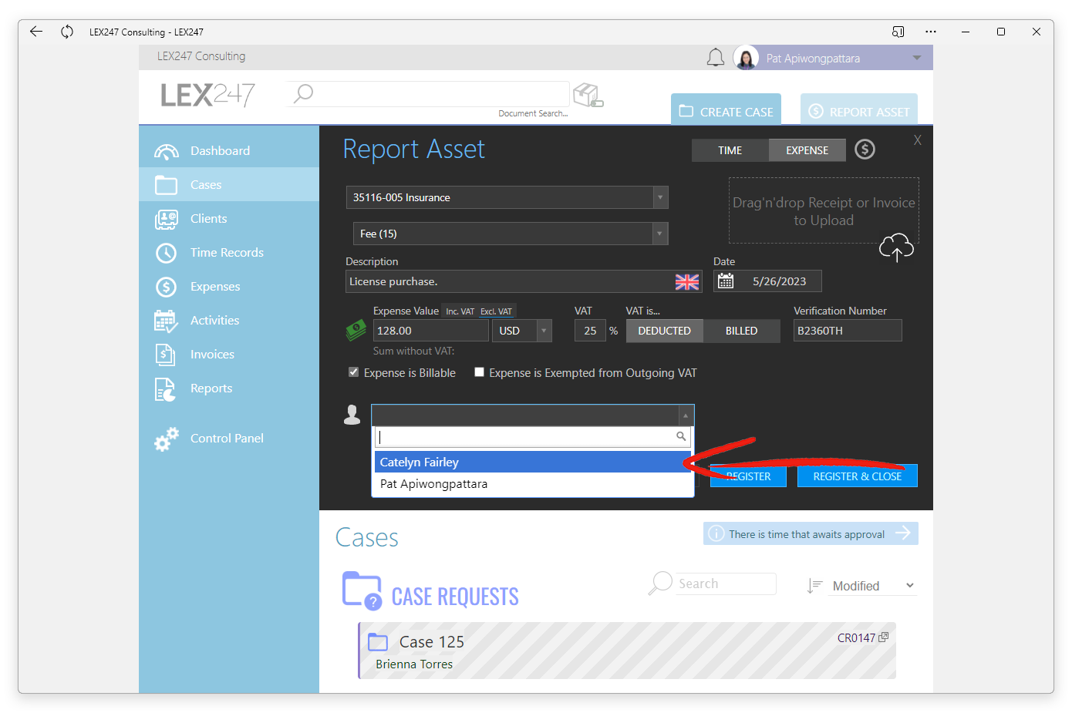Click the Clients icon in sidebar
The width and height of the screenshot is (1072, 713).
coord(167,219)
